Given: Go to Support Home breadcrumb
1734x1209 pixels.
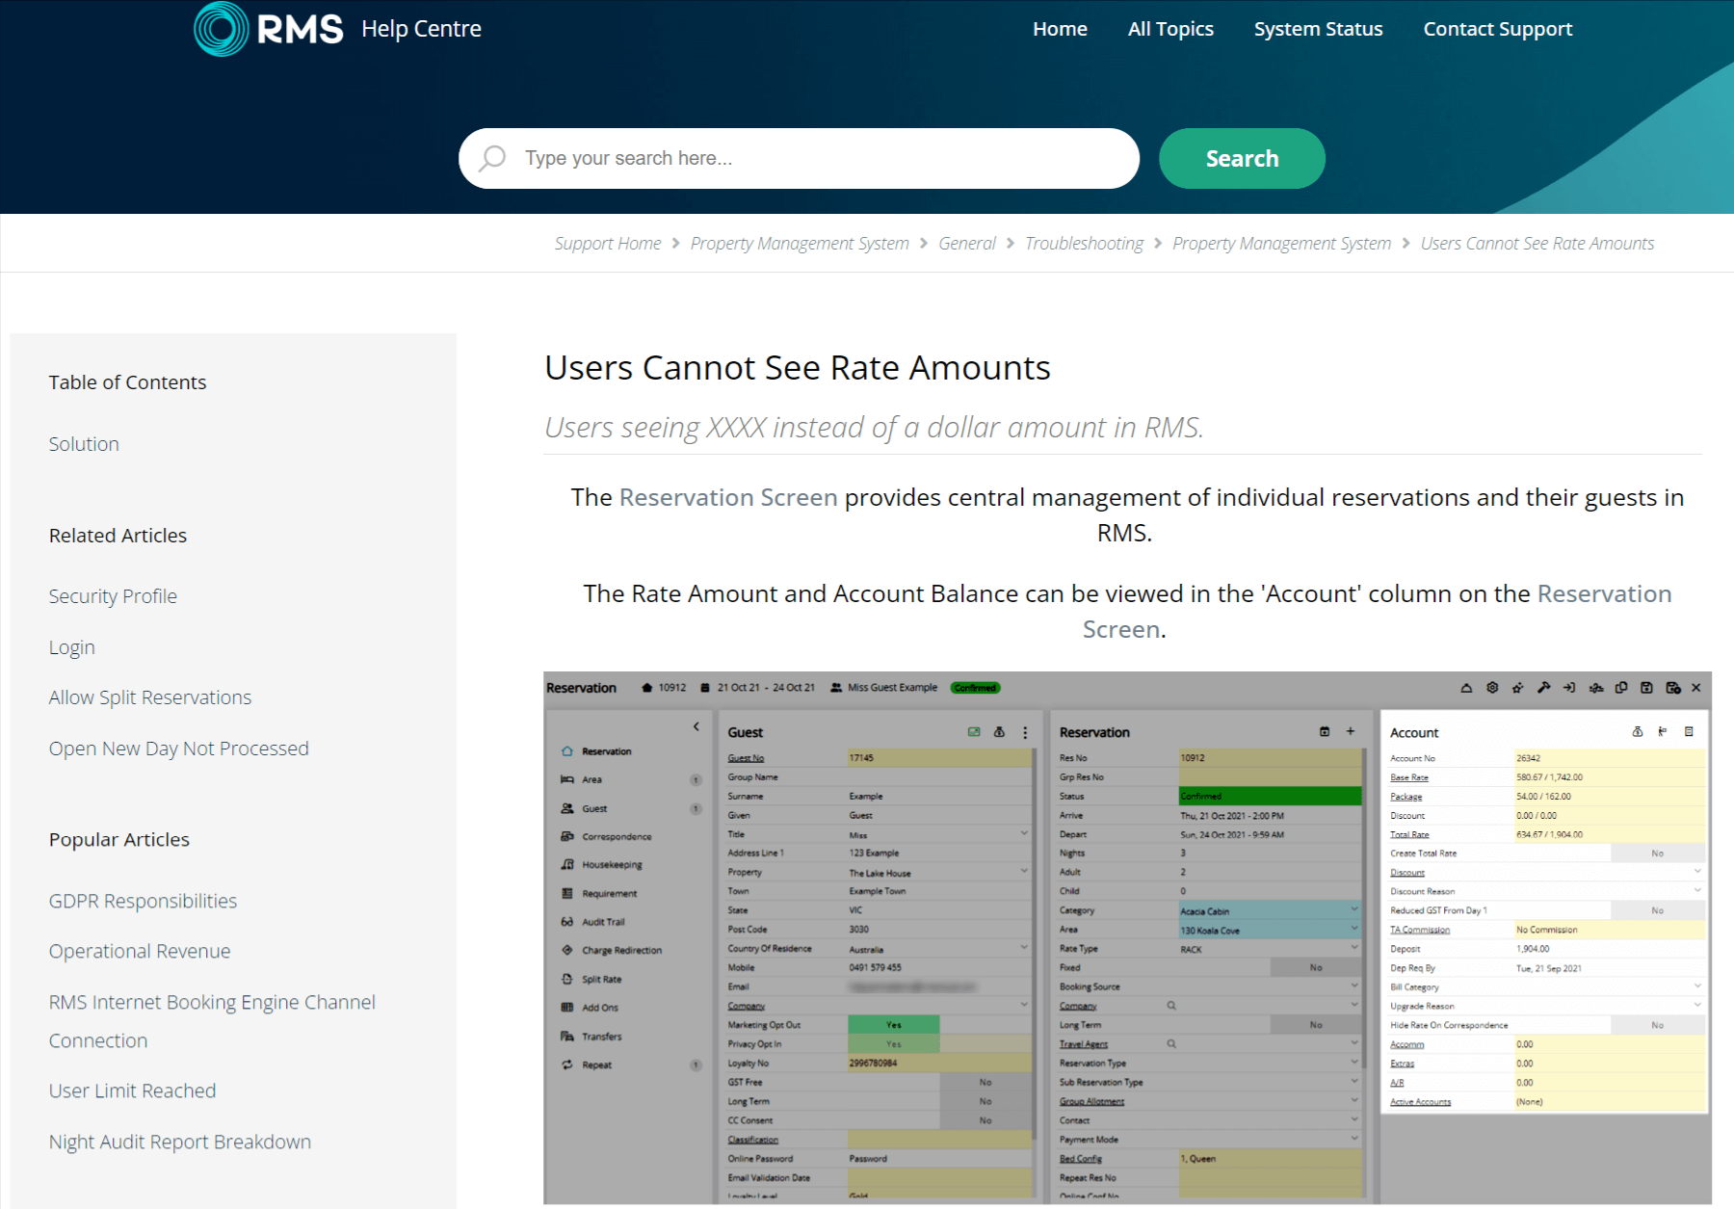Looking at the screenshot, I should (x=608, y=244).
